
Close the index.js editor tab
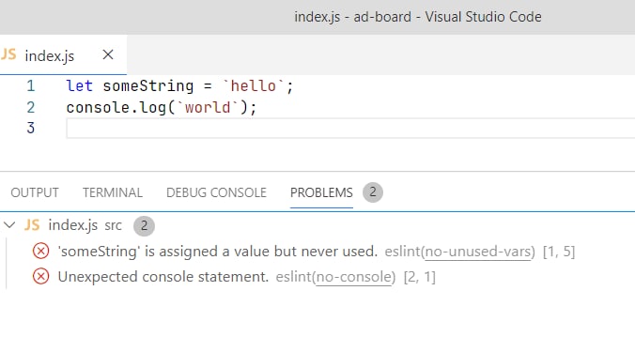pos(108,54)
